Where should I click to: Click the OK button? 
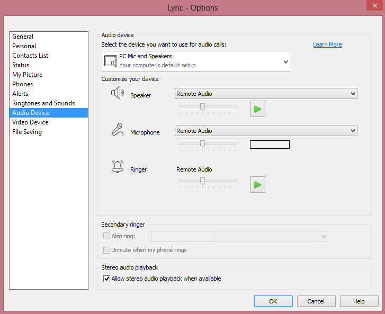click(x=273, y=301)
